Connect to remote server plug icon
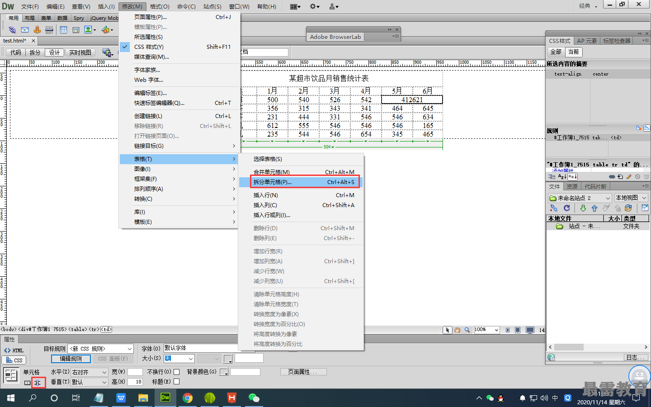 [x=554, y=208]
